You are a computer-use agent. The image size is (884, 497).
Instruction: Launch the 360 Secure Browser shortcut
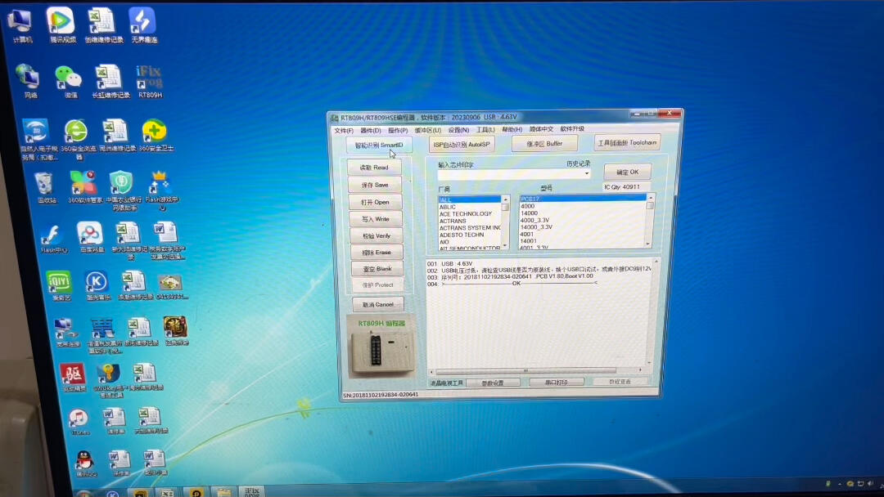(76, 138)
